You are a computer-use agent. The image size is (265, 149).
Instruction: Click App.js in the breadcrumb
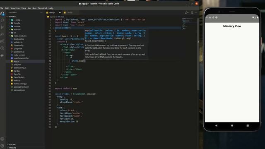point(53,17)
